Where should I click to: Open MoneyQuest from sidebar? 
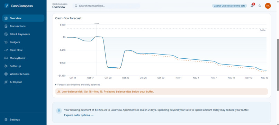click(x=18, y=58)
